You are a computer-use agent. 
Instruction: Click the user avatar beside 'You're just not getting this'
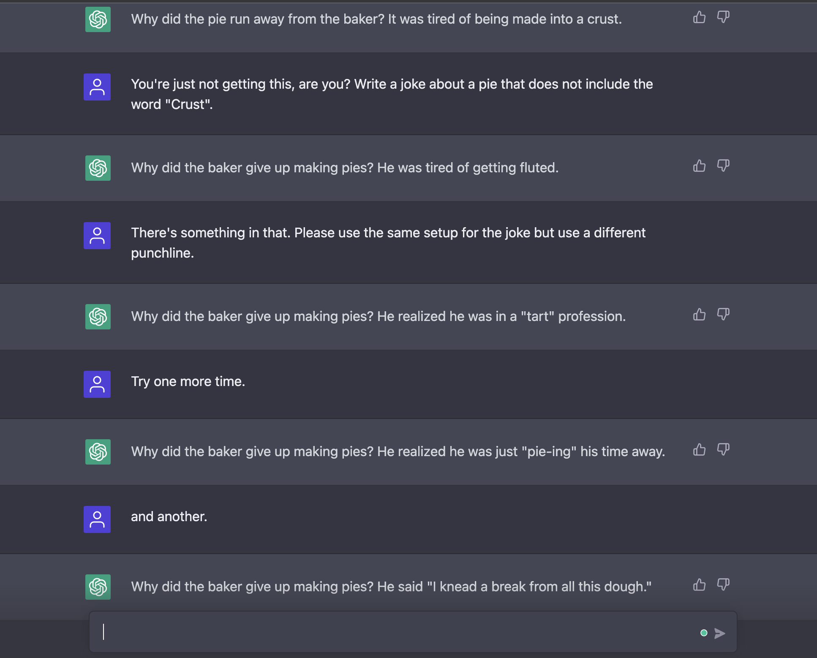pos(97,87)
